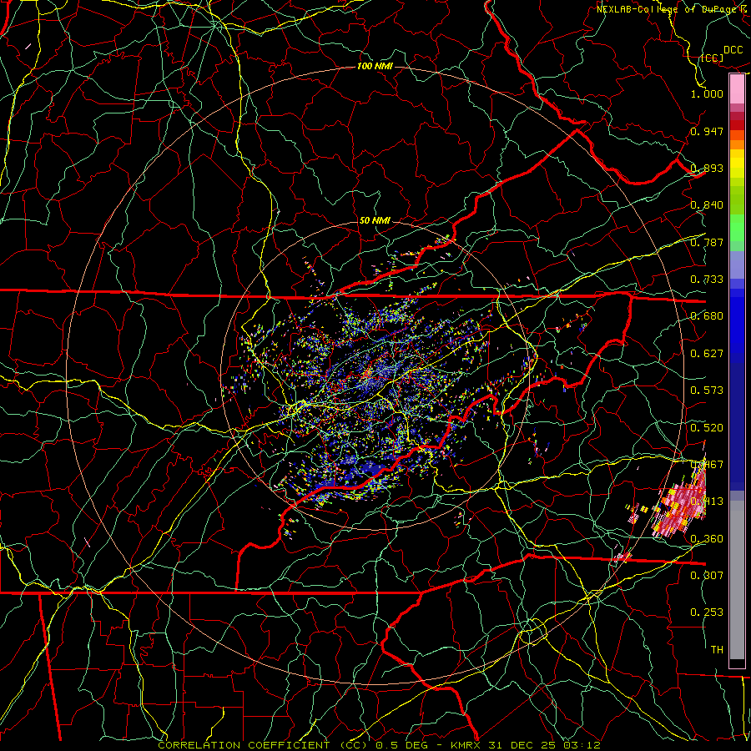The height and width of the screenshot is (751, 751).
Task: Pick the pink segment of the color bar
Action: (737, 89)
